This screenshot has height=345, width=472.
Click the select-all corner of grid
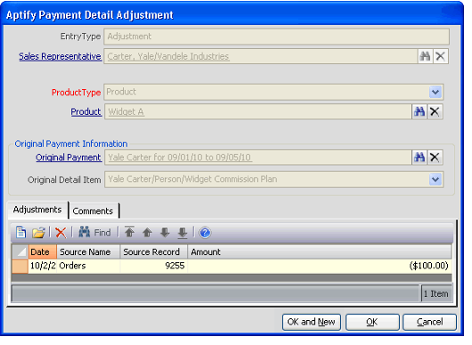click(20, 251)
